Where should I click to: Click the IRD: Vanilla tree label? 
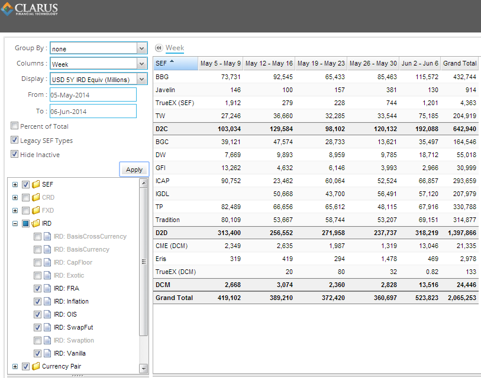pos(70,353)
